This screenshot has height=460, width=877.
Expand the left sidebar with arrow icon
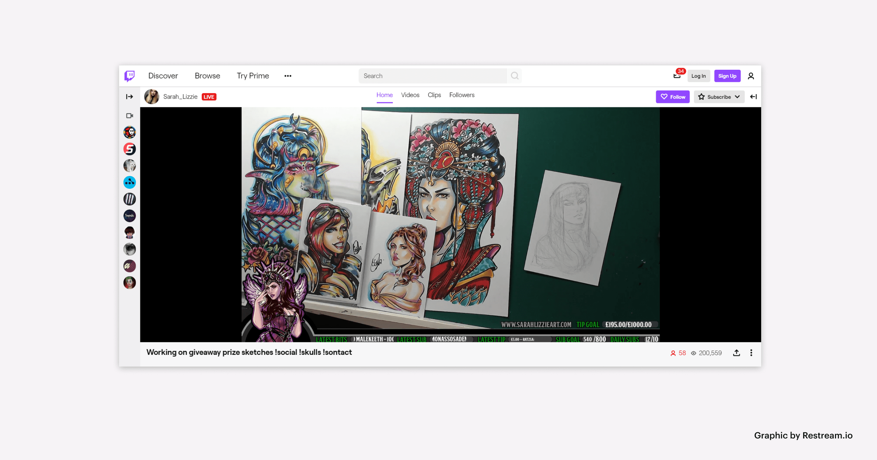tap(129, 97)
